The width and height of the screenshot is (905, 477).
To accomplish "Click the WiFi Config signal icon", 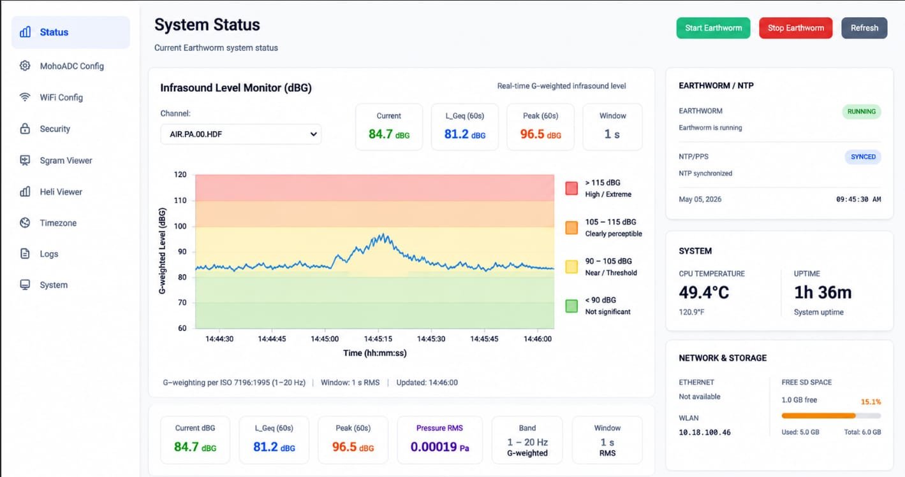I will pos(25,97).
